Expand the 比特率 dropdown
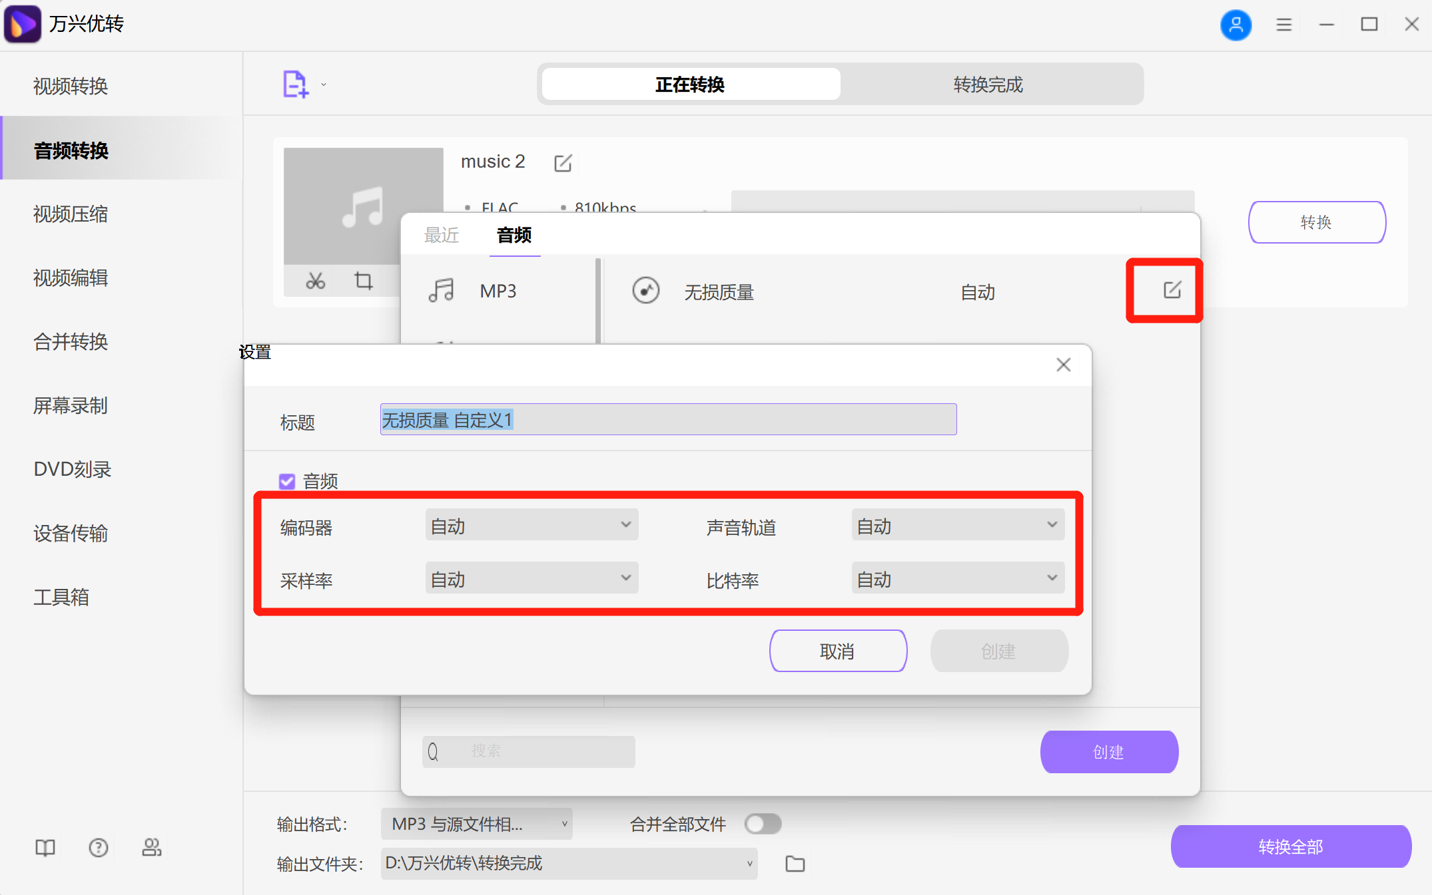This screenshot has height=895, width=1432. 957,578
